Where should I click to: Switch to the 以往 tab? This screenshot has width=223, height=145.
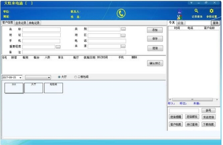pos(180,23)
